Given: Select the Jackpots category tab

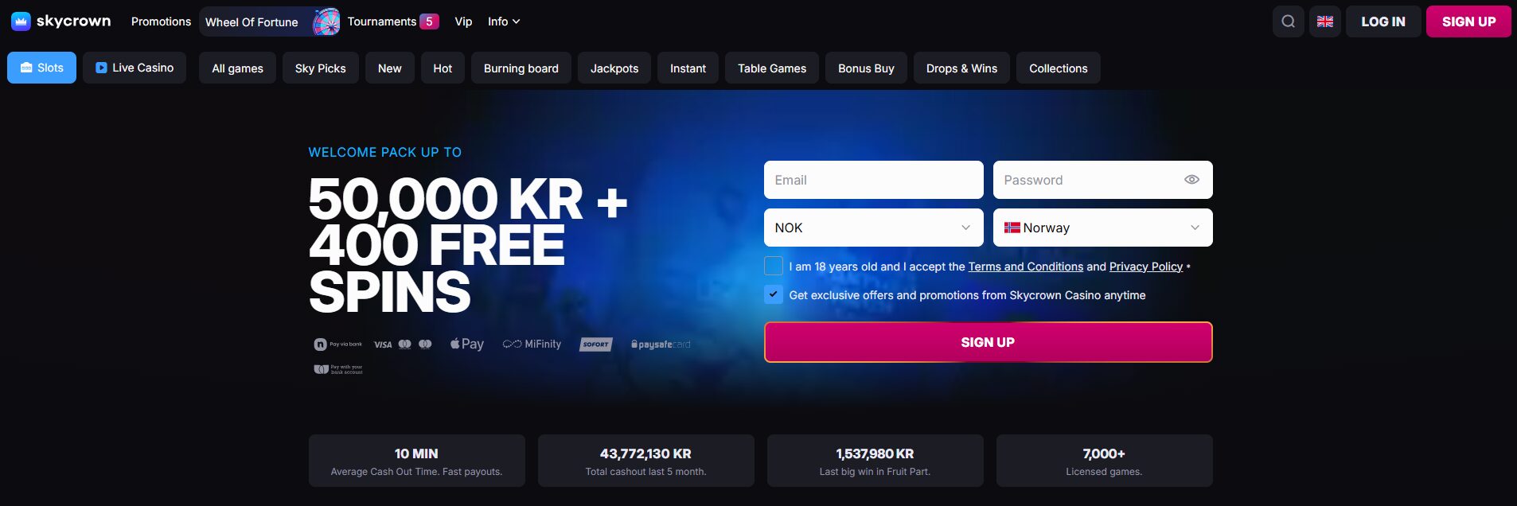Looking at the screenshot, I should pos(614,68).
